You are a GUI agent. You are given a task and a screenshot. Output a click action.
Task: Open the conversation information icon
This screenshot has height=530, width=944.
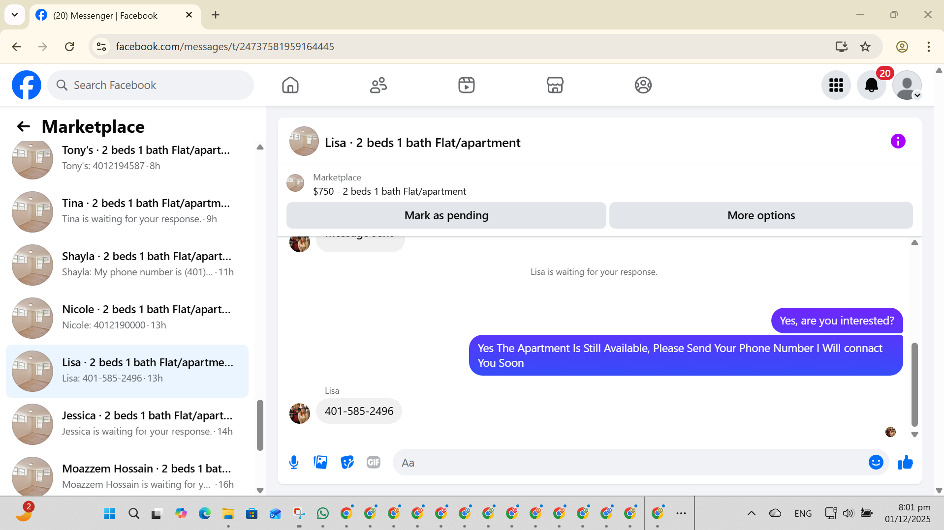coord(898,142)
